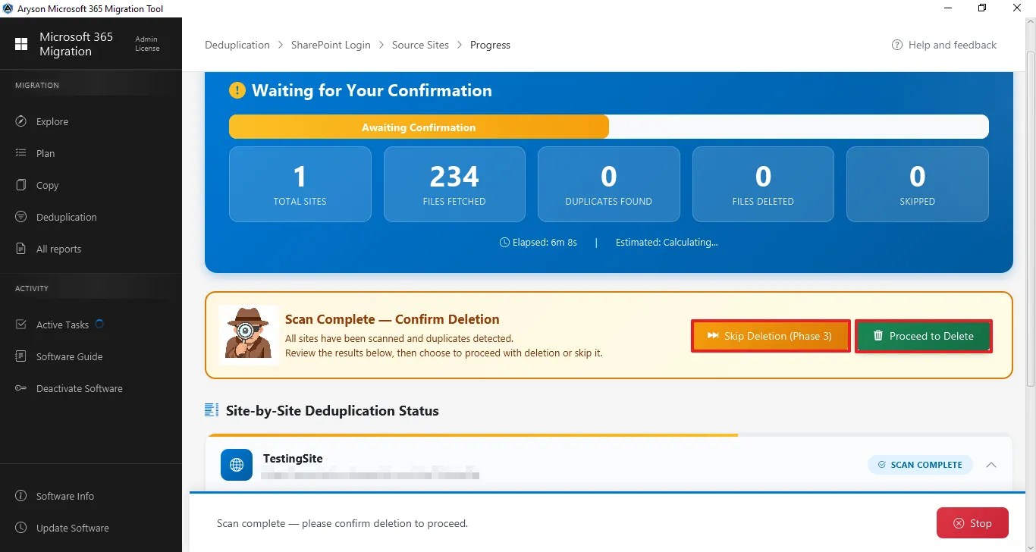Click the Copy documents icon
The width and height of the screenshot is (1036, 552).
tap(21, 185)
